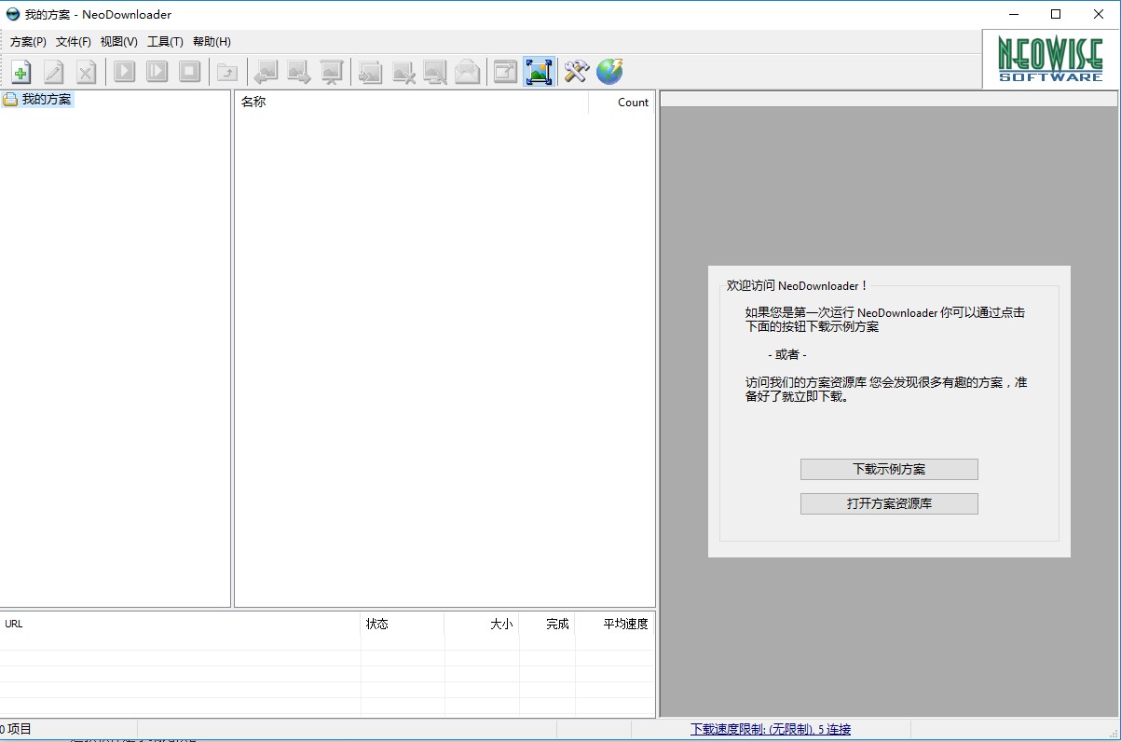The height and width of the screenshot is (742, 1121).
Task: Click the globe network icon on the toolbar
Action: coord(608,71)
